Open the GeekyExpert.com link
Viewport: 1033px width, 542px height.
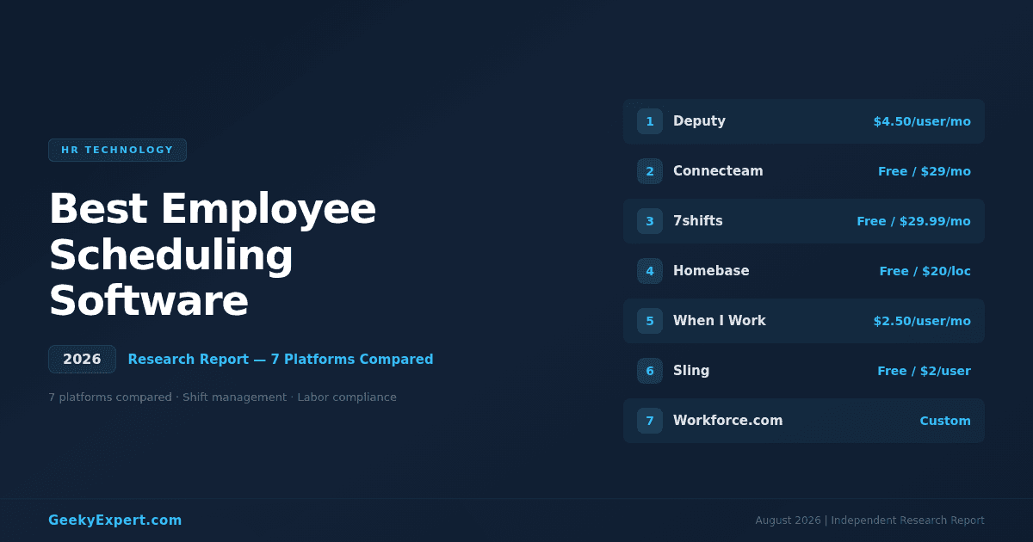click(115, 520)
